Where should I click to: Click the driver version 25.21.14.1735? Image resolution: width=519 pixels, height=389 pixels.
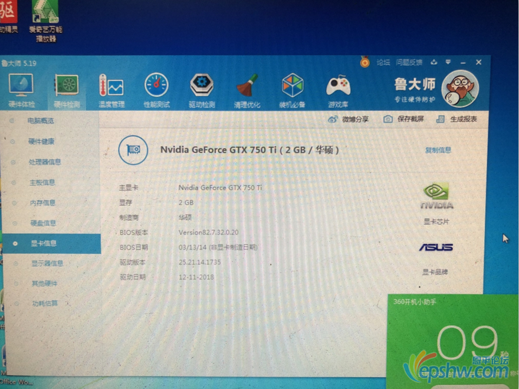click(199, 262)
